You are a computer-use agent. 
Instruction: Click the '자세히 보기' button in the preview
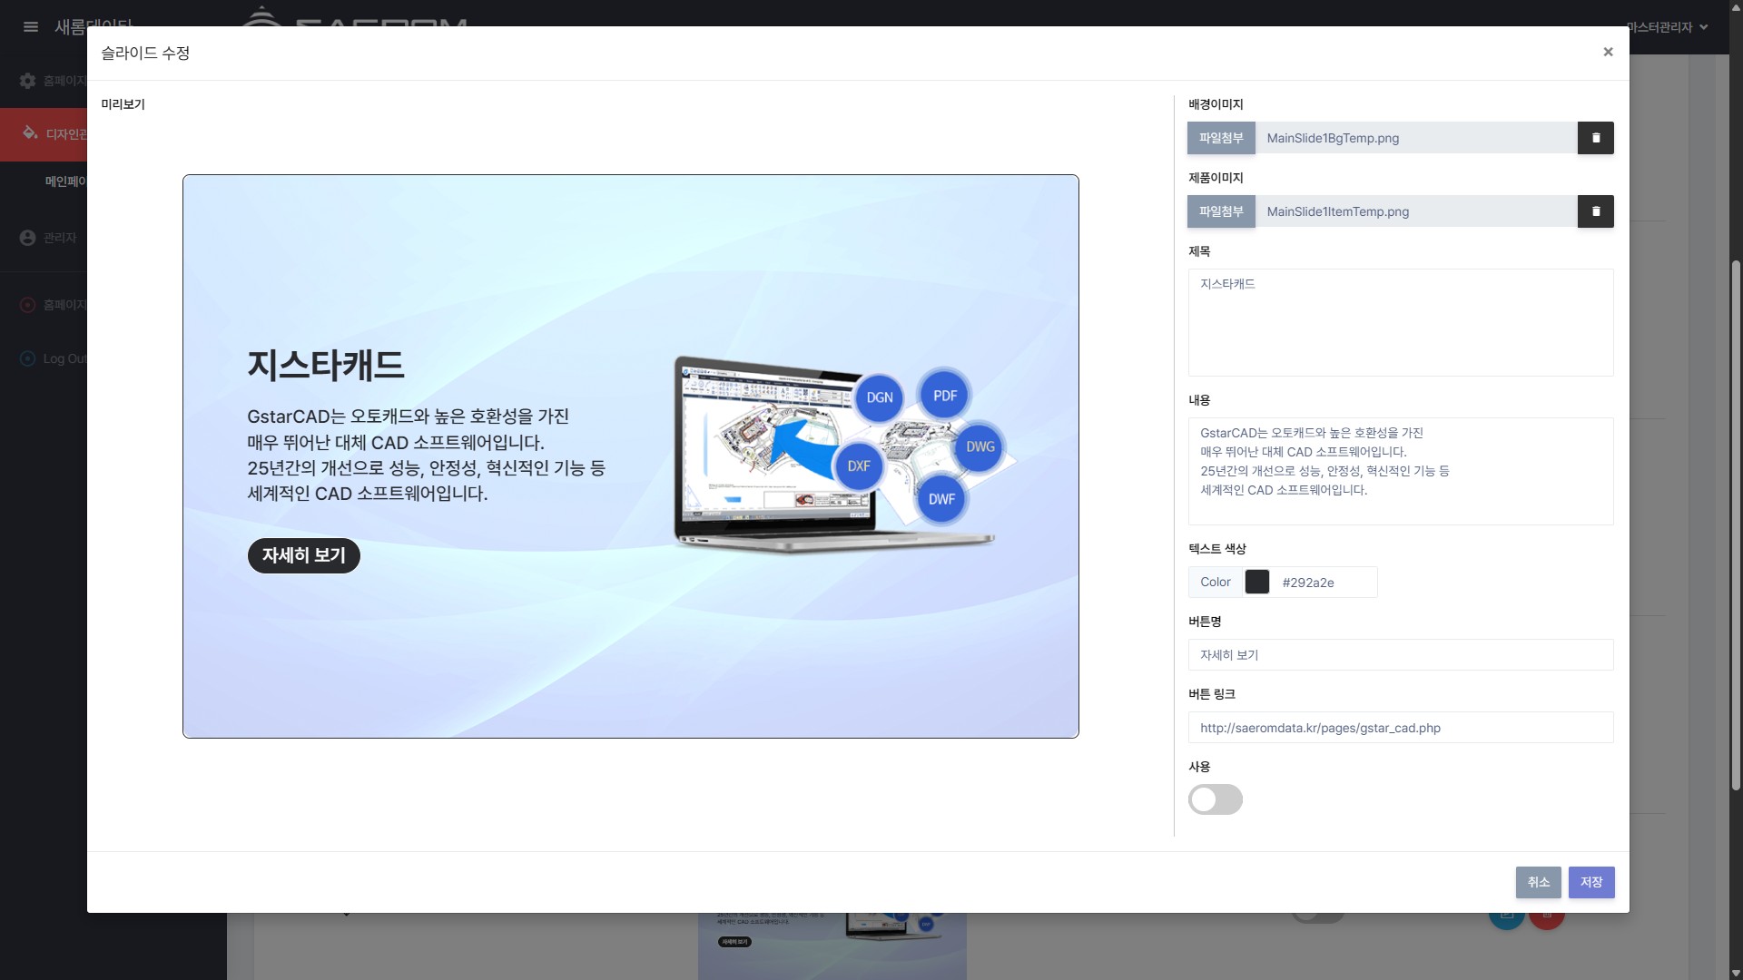coord(304,555)
